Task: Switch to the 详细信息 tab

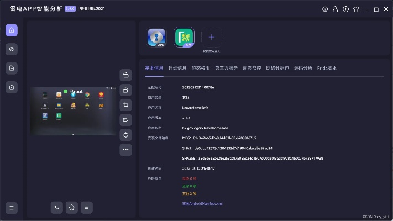Action: (177, 68)
